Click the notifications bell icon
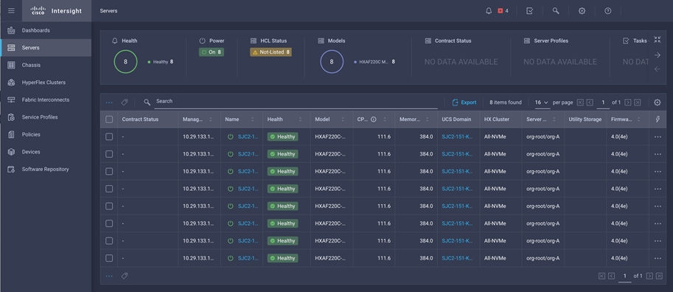 point(489,11)
